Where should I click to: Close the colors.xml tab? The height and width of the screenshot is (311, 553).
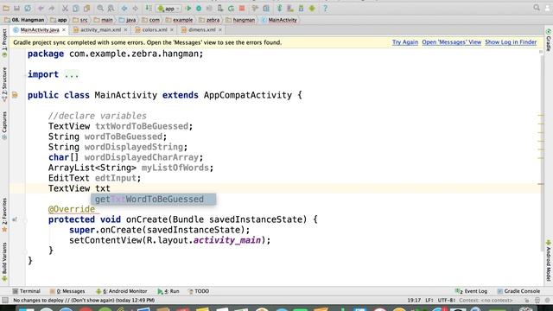tap(172, 30)
